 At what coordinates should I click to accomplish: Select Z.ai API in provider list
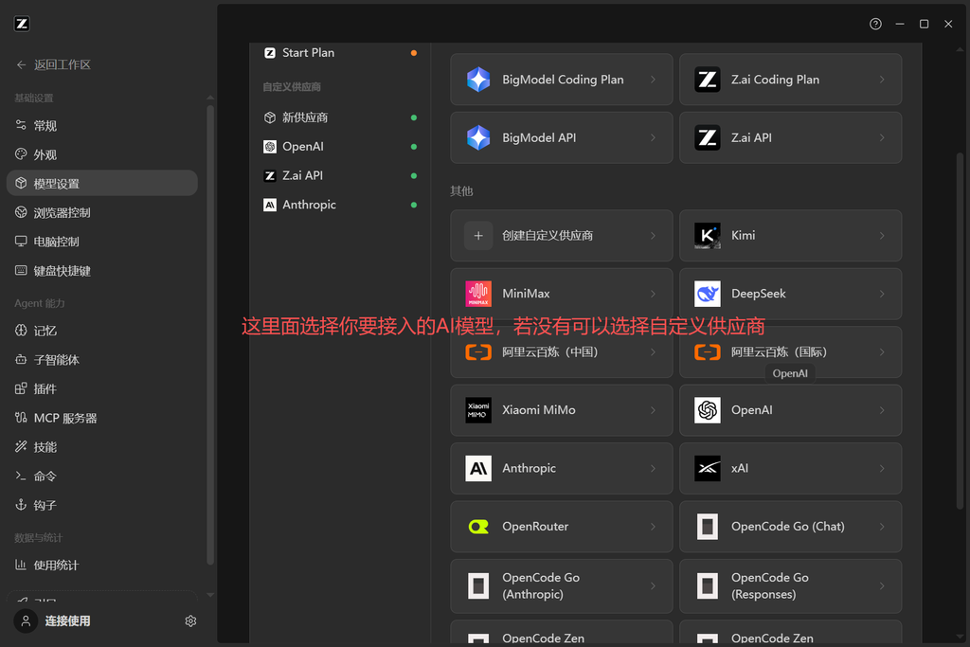pos(340,175)
